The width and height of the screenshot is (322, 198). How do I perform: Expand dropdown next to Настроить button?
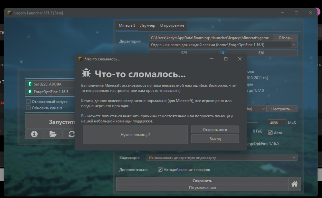[x=263, y=109]
